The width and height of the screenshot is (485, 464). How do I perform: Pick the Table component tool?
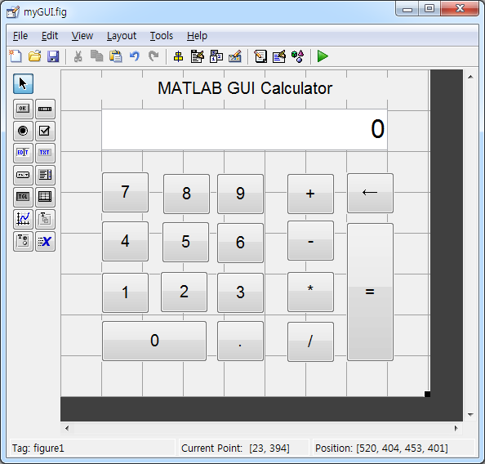click(x=45, y=197)
